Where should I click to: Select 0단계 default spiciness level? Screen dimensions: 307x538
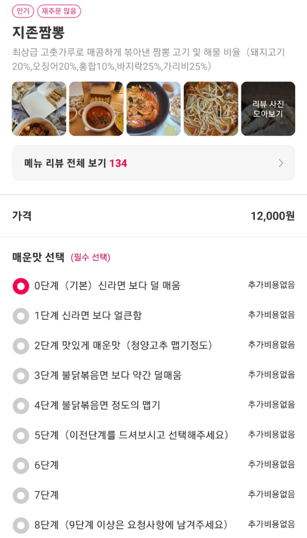22,286
